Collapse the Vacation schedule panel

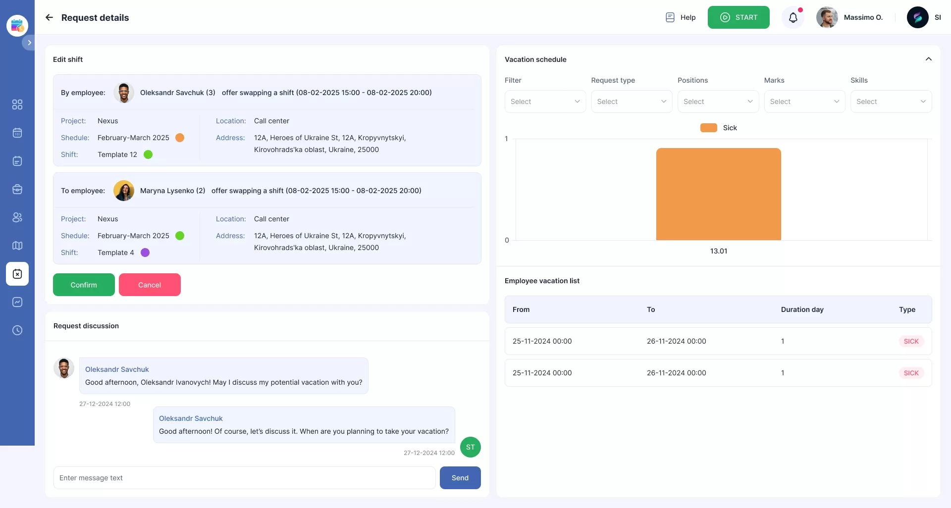pos(928,59)
